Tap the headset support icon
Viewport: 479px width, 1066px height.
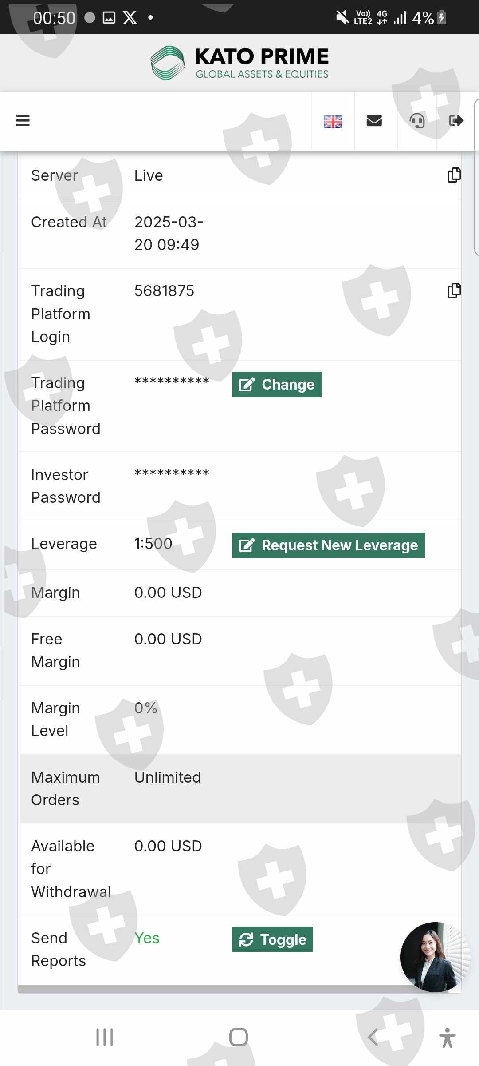pyautogui.click(x=417, y=120)
